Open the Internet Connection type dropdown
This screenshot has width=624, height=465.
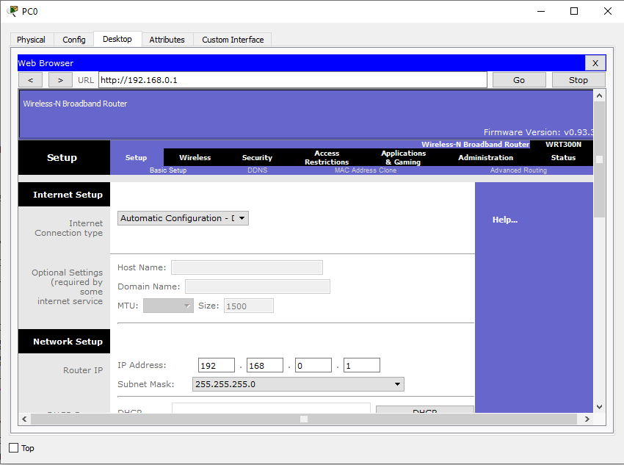pos(183,218)
